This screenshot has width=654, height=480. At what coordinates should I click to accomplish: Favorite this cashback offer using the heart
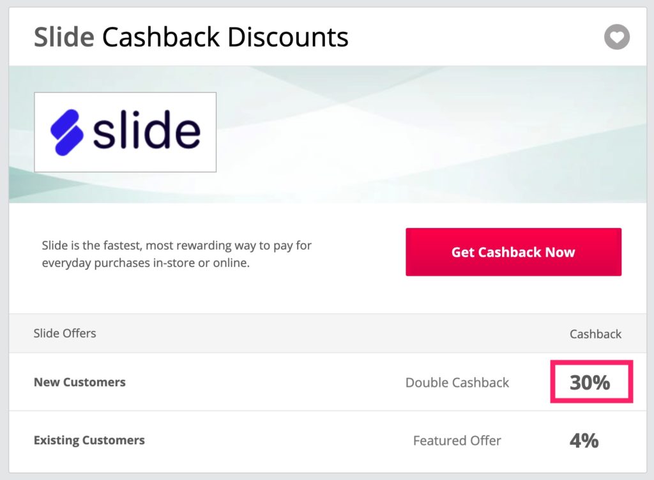coord(616,37)
